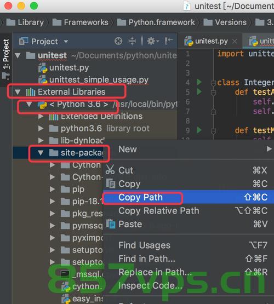
Task: Collapse the Python 3.6 interpreter node
Action: (29, 104)
